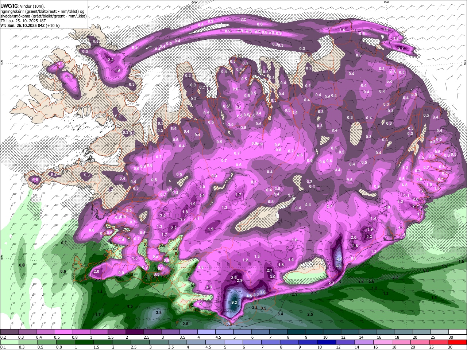Click the '9.2' precipitation maximum on the map
Viewport: 467px width, 350px height.
click(235, 302)
